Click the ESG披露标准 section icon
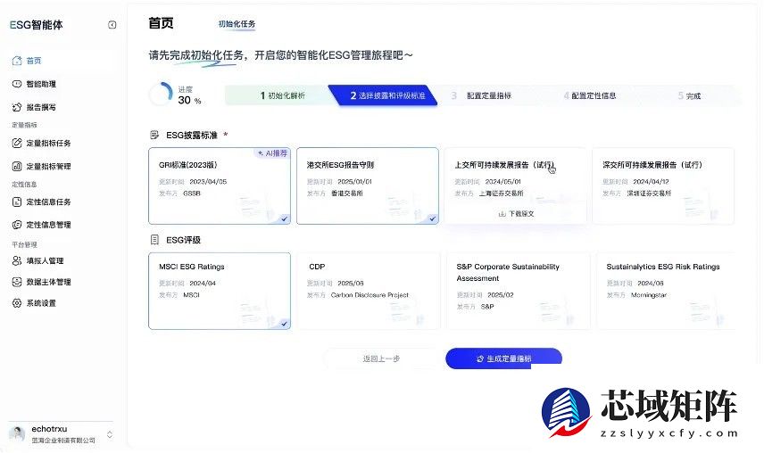The image size is (764, 453). point(154,135)
